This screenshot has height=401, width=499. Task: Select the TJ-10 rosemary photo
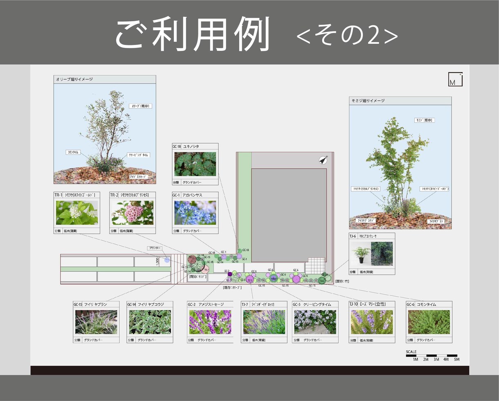tap(372, 322)
